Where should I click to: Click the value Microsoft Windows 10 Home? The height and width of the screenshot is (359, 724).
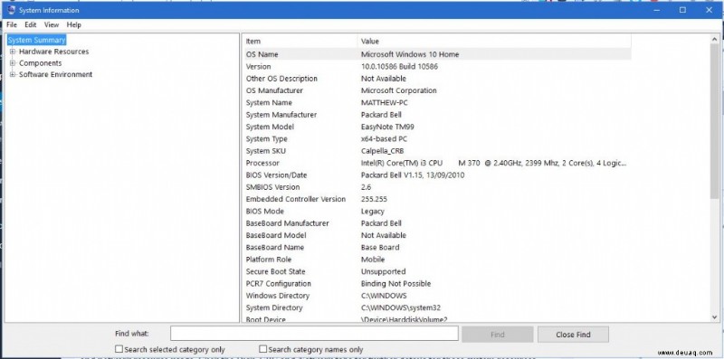click(410, 54)
